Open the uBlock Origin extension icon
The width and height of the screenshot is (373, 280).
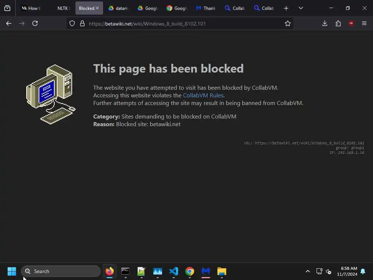click(x=351, y=23)
